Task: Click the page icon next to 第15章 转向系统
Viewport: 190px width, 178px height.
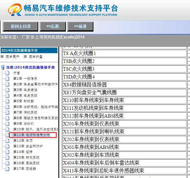Action: tap(8, 157)
